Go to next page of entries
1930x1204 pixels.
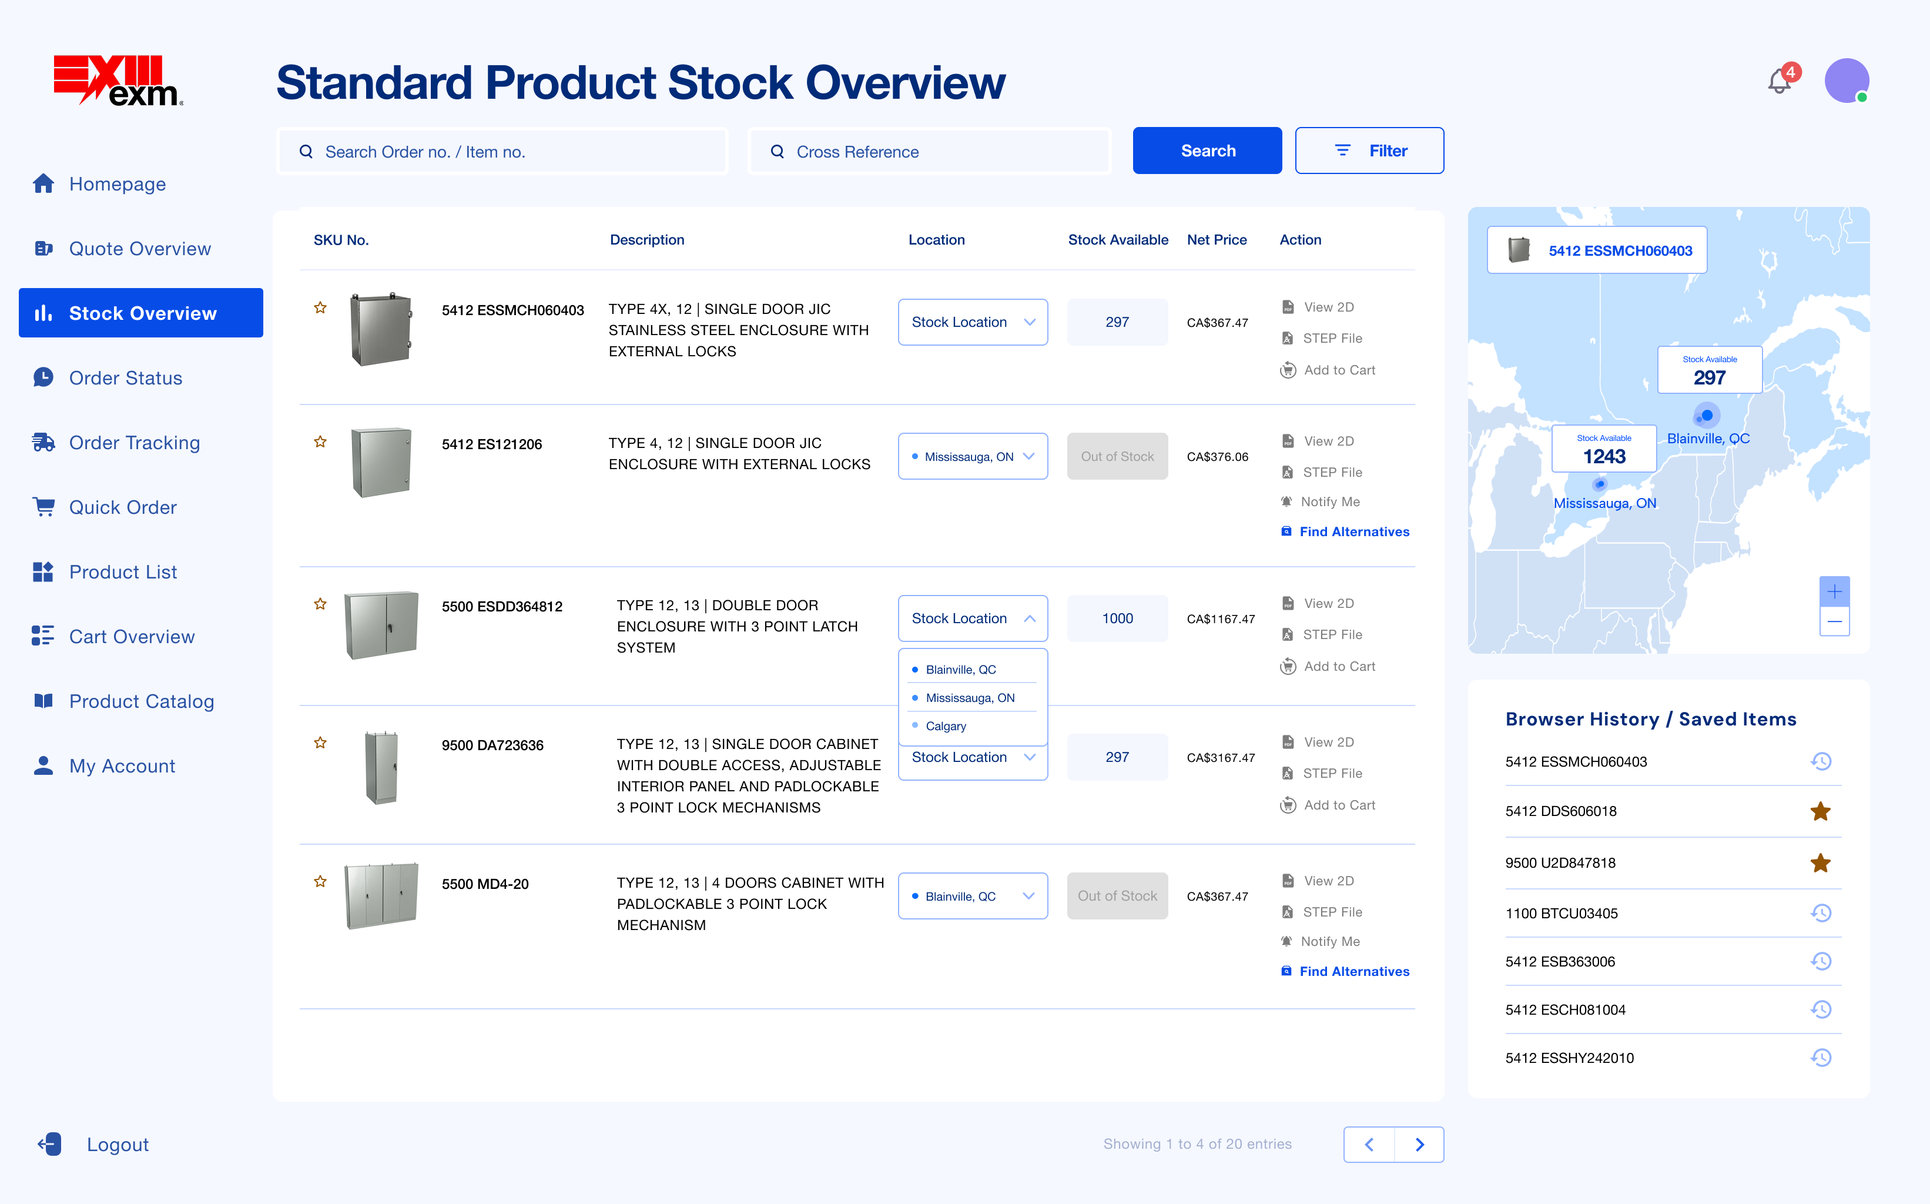pyautogui.click(x=1419, y=1144)
